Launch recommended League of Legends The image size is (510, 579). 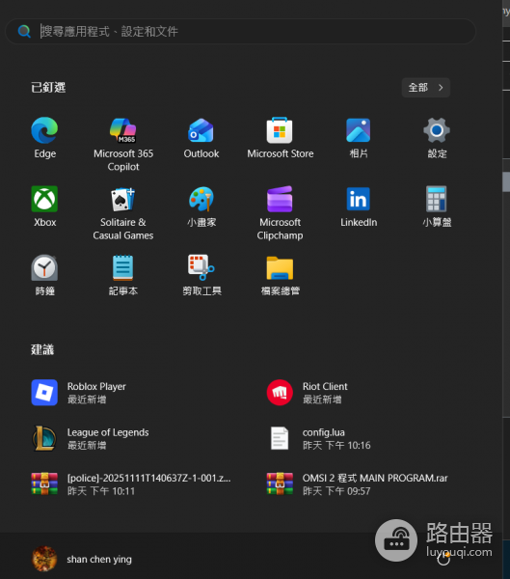[x=90, y=438]
